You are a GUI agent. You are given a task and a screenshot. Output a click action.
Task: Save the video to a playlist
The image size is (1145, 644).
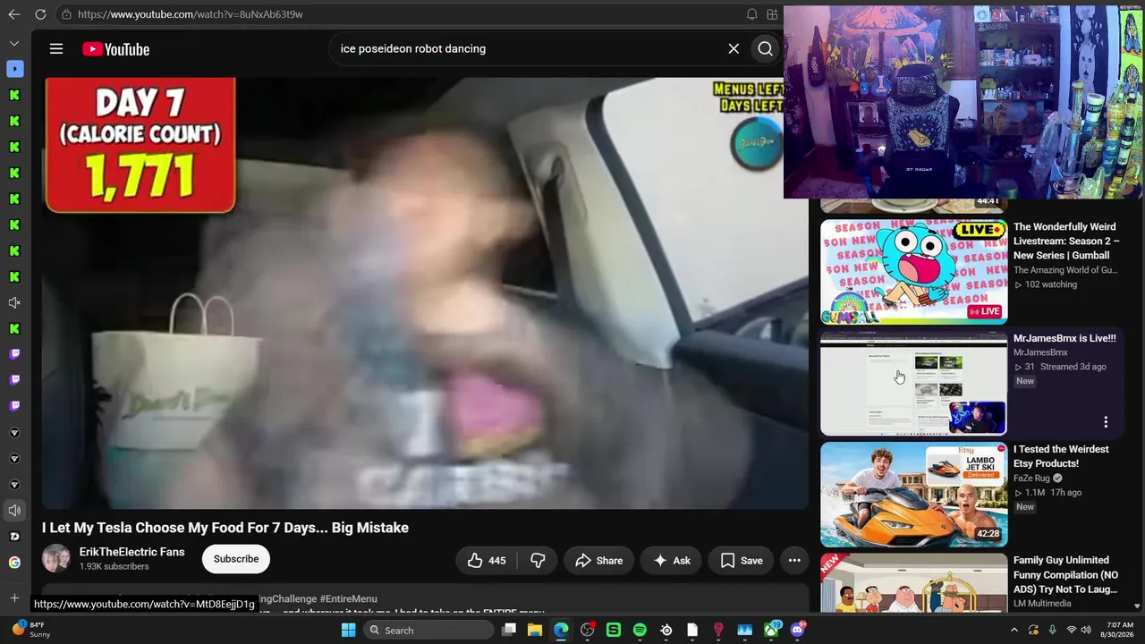742,561
